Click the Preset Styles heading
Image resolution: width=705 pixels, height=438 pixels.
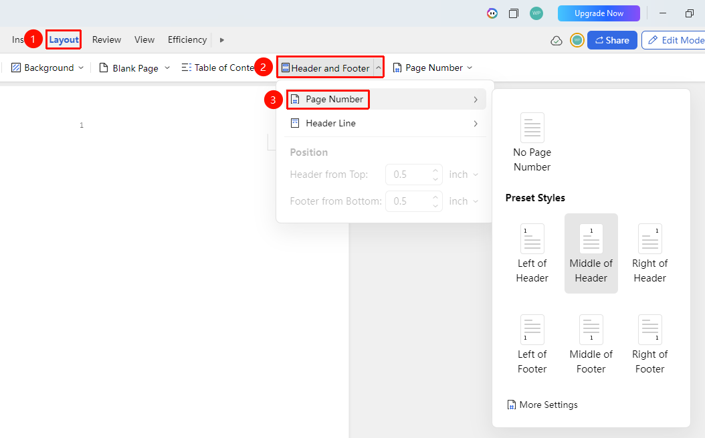(x=535, y=198)
